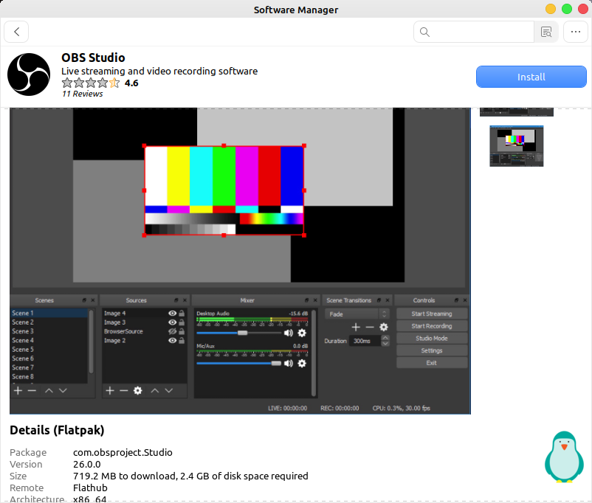Close the Sources panel x icon

click(185, 300)
